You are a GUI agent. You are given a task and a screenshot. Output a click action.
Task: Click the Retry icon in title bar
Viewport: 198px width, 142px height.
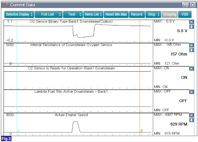pyautogui.click(x=185, y=5)
